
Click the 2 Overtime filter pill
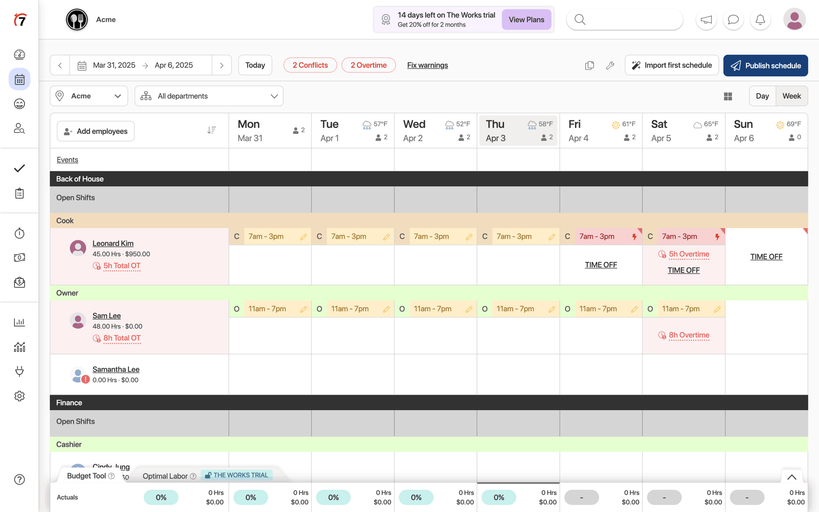[x=369, y=65]
